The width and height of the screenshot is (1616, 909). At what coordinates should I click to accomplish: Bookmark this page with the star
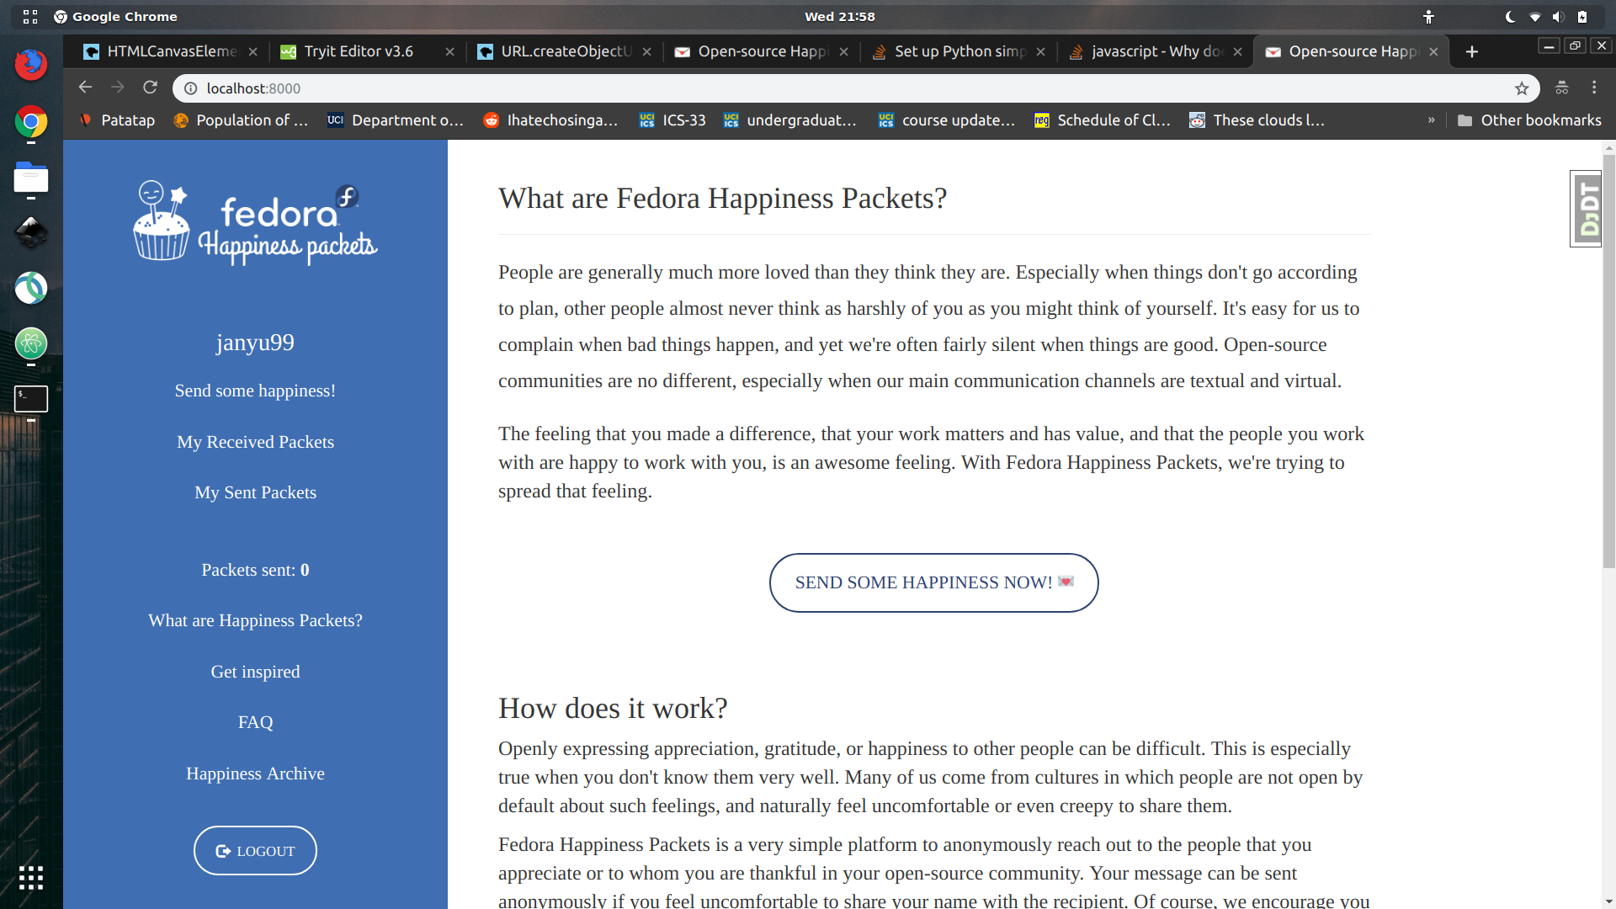point(1522,88)
